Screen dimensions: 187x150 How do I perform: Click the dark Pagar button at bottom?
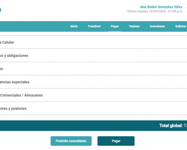[116, 141]
